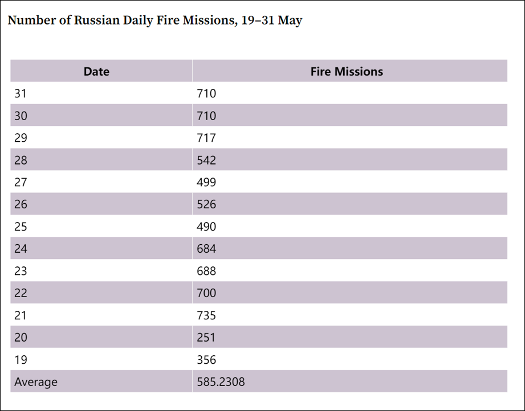The image size is (525, 411).
Task: Select the date cell for 23
Action: (x=21, y=271)
